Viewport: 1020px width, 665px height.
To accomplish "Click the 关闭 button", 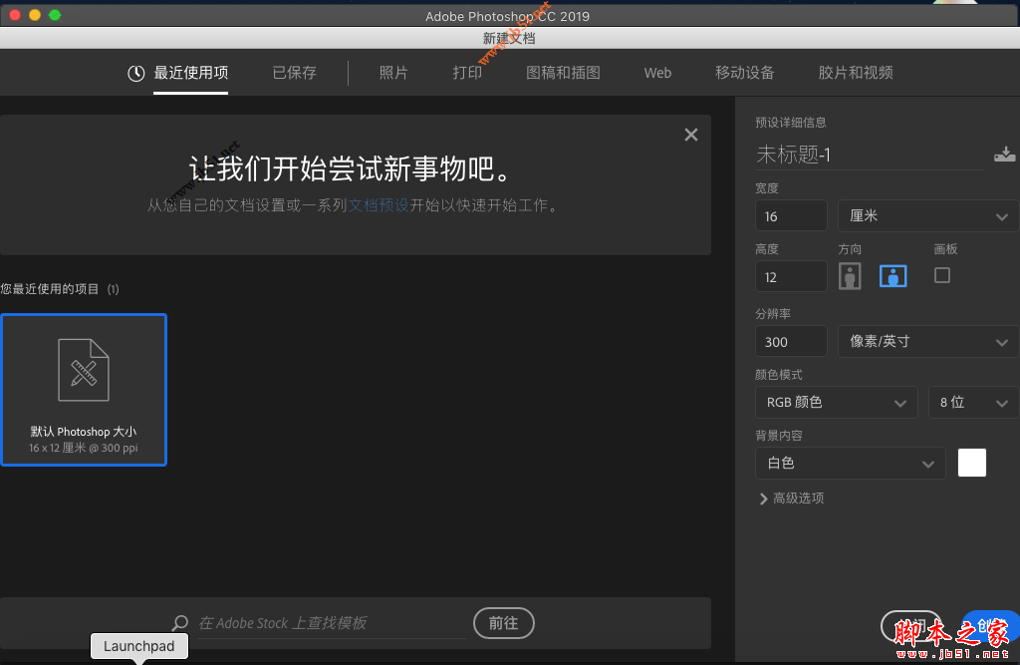I will [912, 625].
